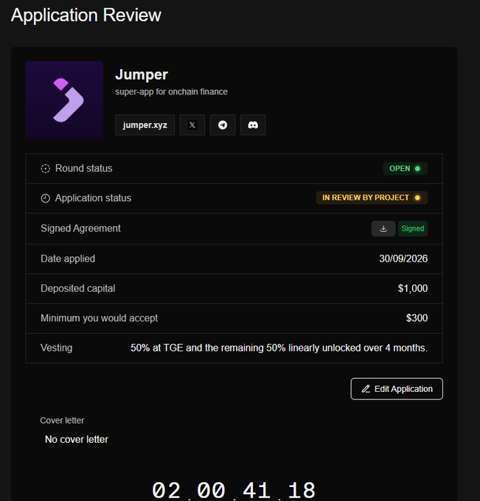Image resolution: width=480 pixels, height=501 pixels.
Task: Click the 'Cover letter' heading
Action: [62, 421]
